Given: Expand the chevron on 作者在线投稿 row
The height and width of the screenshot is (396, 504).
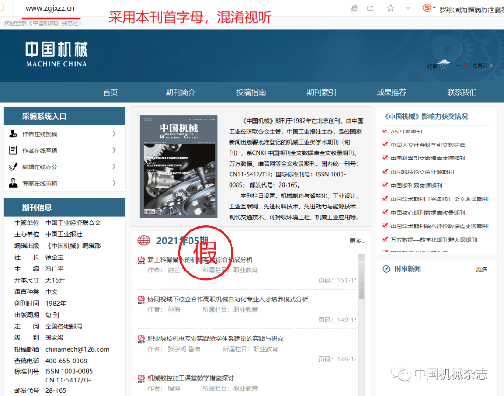Looking at the screenshot, I should pyautogui.click(x=114, y=133).
